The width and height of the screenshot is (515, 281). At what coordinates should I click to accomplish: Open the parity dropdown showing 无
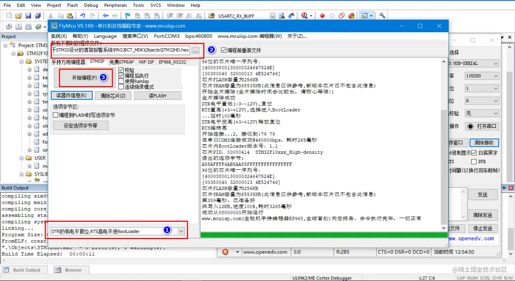click(496, 113)
